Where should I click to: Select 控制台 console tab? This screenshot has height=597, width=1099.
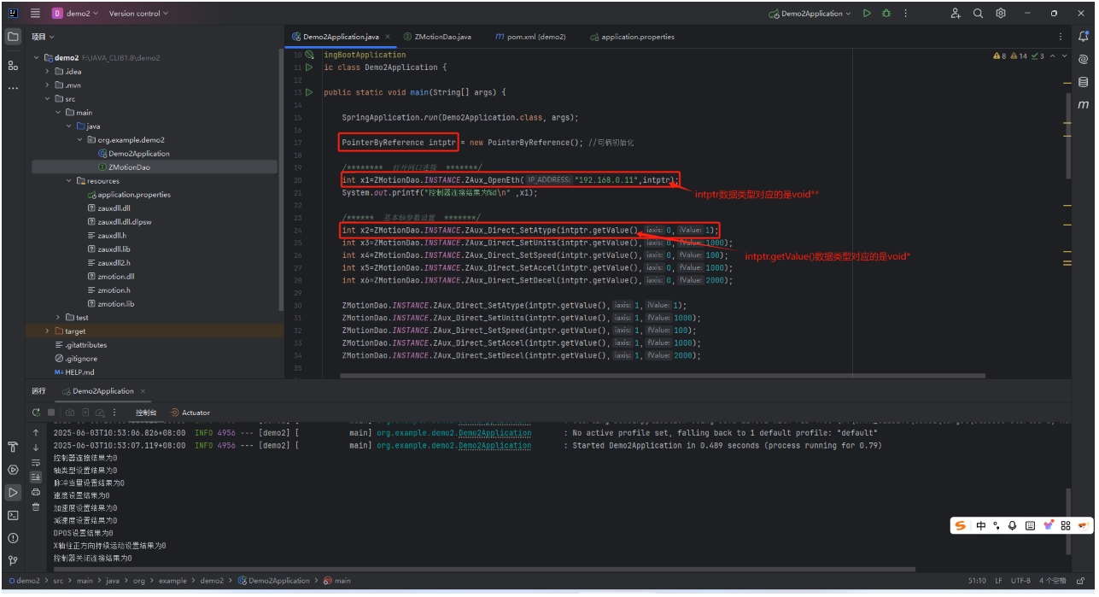146,413
